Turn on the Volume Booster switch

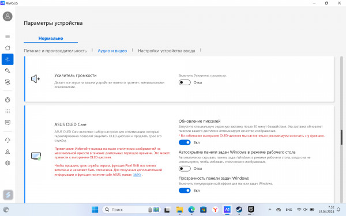click(x=185, y=82)
